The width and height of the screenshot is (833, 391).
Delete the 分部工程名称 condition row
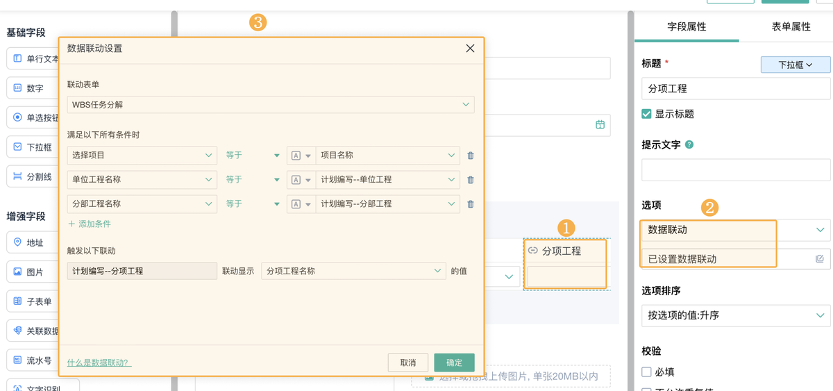tap(471, 204)
